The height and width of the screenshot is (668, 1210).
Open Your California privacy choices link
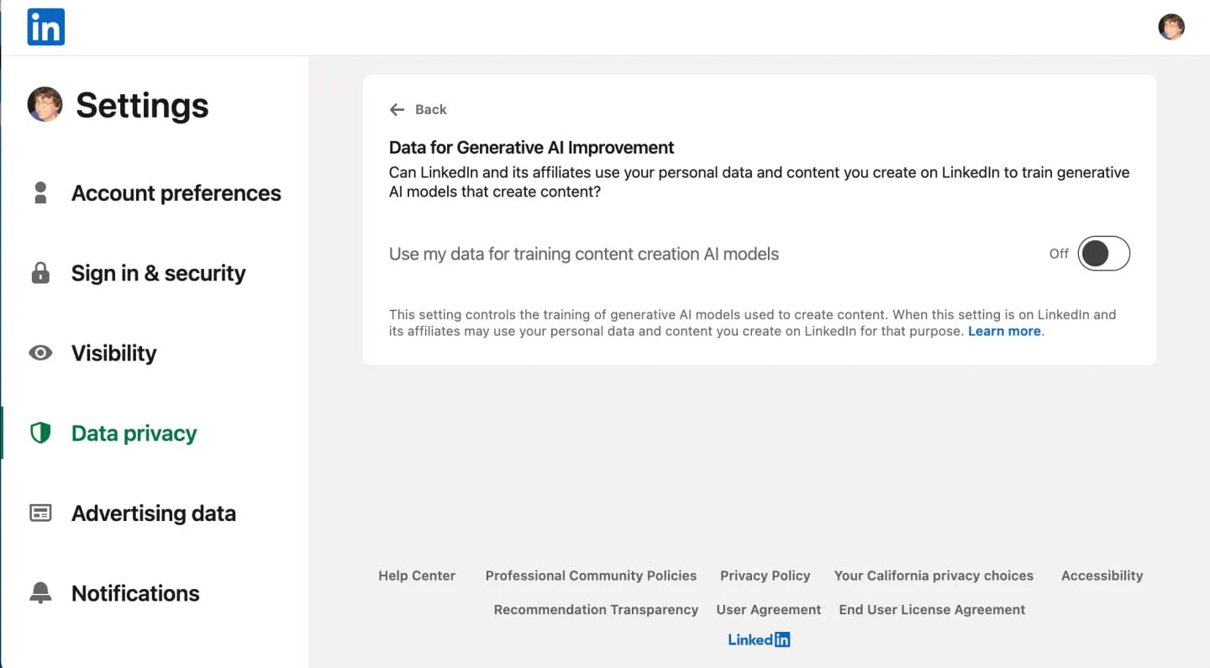[934, 576]
